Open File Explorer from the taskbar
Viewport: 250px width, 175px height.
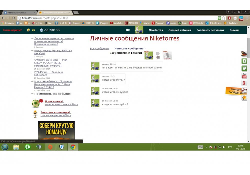click(x=16, y=147)
